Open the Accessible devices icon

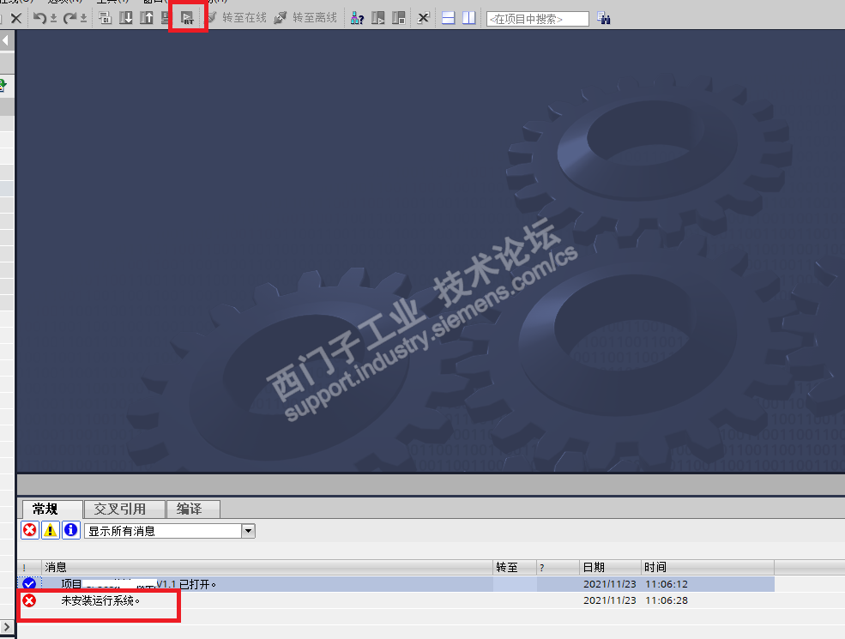(x=357, y=18)
